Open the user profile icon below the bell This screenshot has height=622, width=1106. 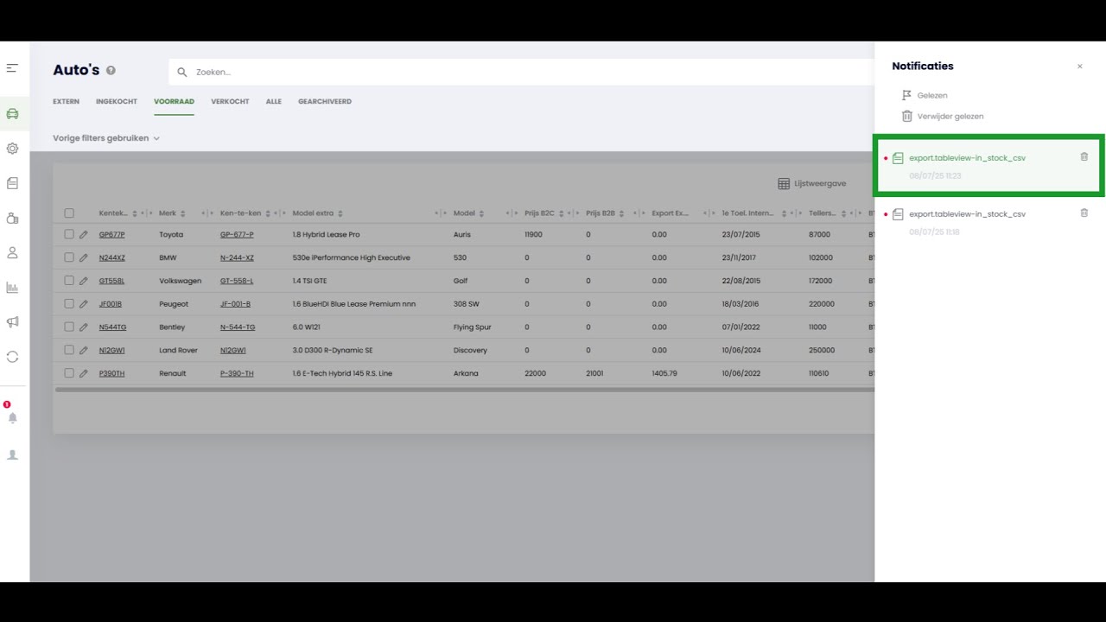(x=12, y=454)
